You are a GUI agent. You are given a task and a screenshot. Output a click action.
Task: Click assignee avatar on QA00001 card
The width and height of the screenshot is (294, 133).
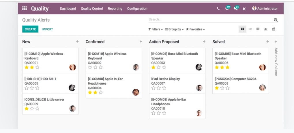pyautogui.click(x=73, y=67)
